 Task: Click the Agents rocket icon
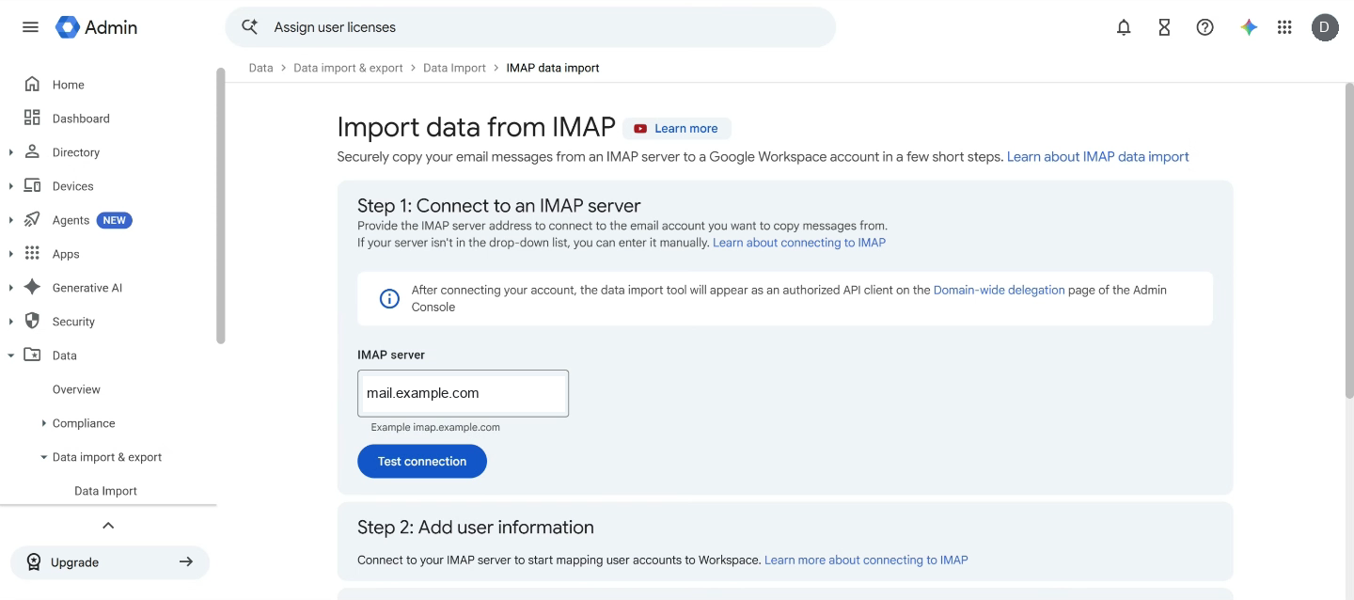(x=32, y=219)
